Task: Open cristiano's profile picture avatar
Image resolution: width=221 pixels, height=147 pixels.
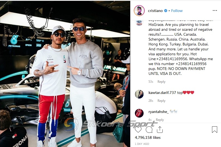Action: [x=139, y=11]
